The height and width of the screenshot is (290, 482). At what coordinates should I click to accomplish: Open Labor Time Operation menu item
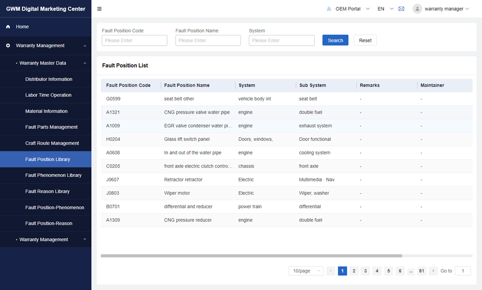click(x=48, y=95)
